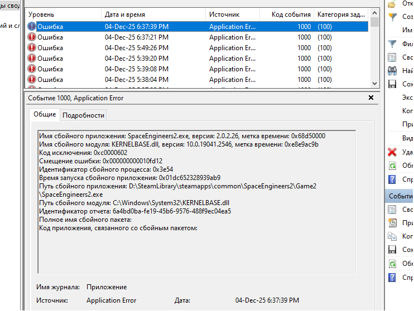Click the 'Источник' column header
The height and width of the screenshot is (311, 414).
[x=224, y=14]
